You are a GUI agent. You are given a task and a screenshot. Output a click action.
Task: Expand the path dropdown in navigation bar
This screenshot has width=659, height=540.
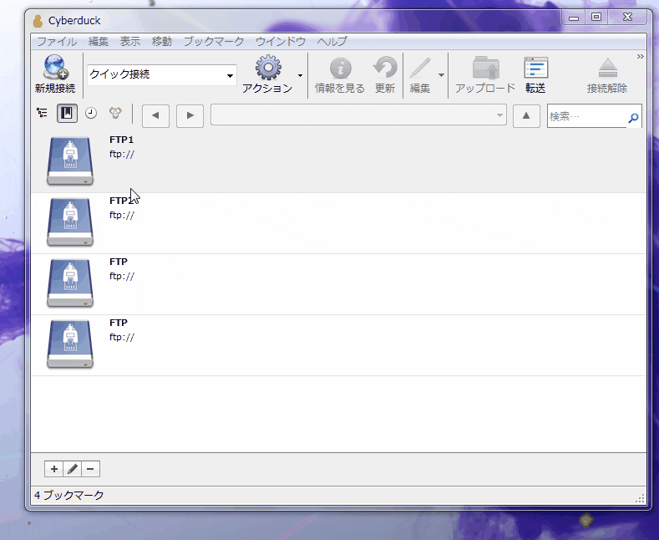click(x=499, y=115)
